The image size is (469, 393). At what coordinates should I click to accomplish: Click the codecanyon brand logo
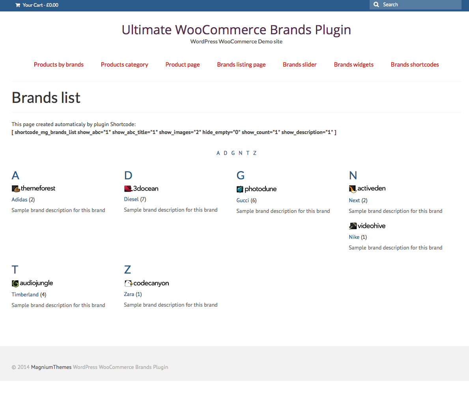click(146, 283)
